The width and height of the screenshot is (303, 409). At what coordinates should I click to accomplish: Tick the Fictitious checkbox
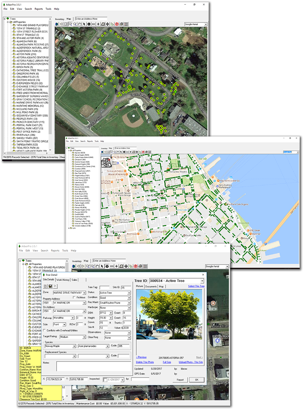[x=74, y=297]
